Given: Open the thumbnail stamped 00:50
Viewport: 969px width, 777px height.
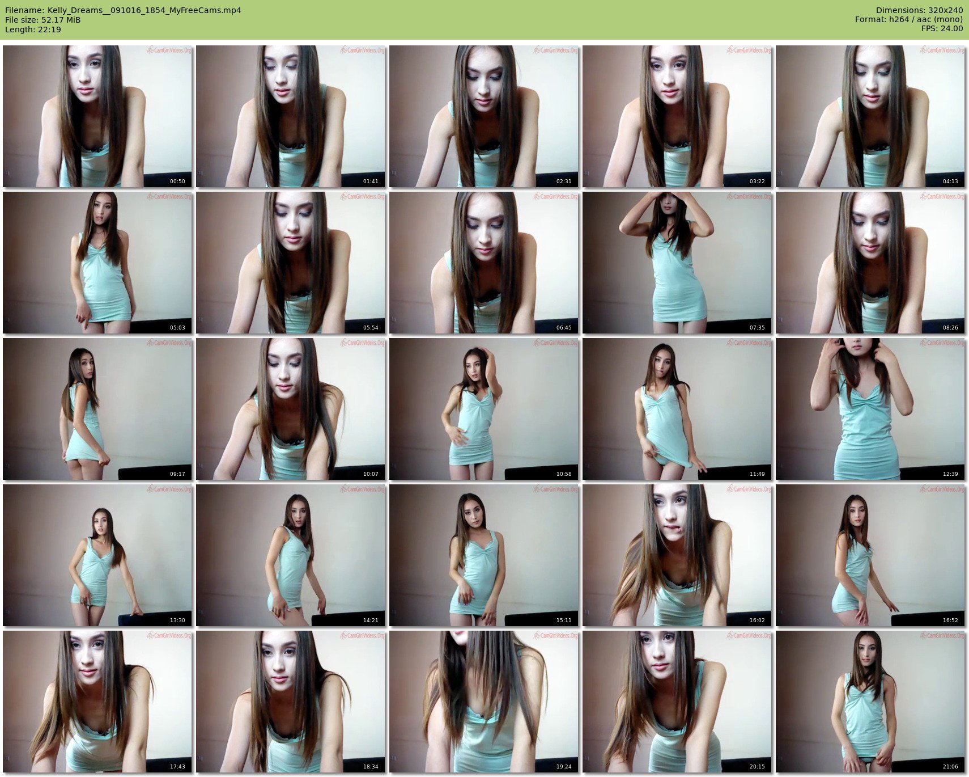Looking at the screenshot, I should [97, 116].
